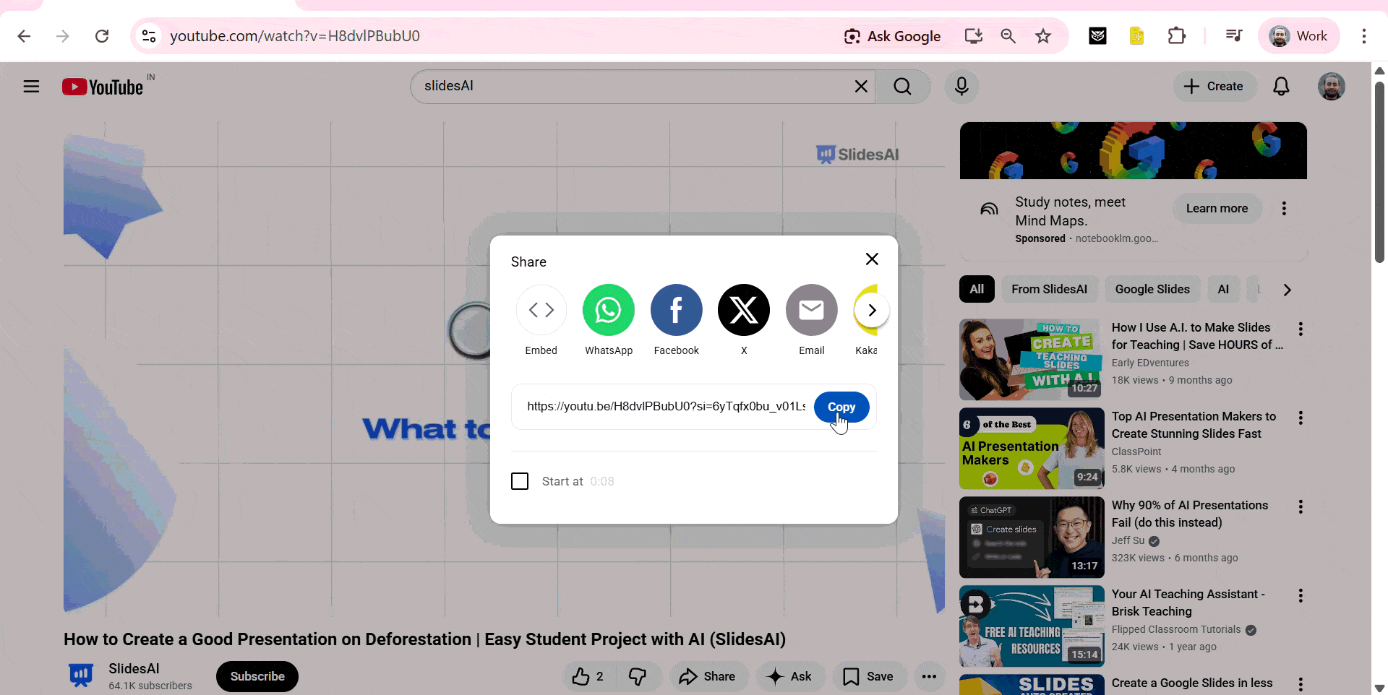The height and width of the screenshot is (695, 1388).
Task: Switch to the From SlidesAI filter
Action: pyautogui.click(x=1050, y=289)
